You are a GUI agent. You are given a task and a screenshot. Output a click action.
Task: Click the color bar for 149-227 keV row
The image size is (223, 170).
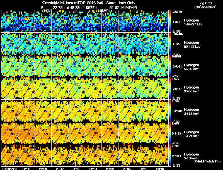click(x=169, y=21)
